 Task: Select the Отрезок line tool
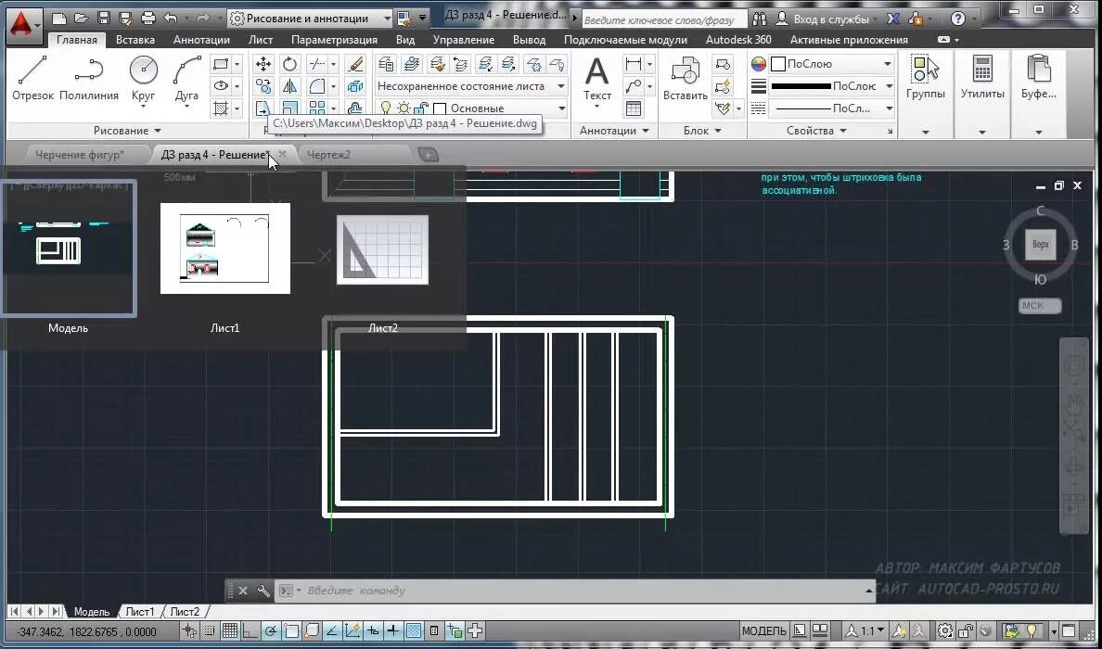[x=32, y=79]
